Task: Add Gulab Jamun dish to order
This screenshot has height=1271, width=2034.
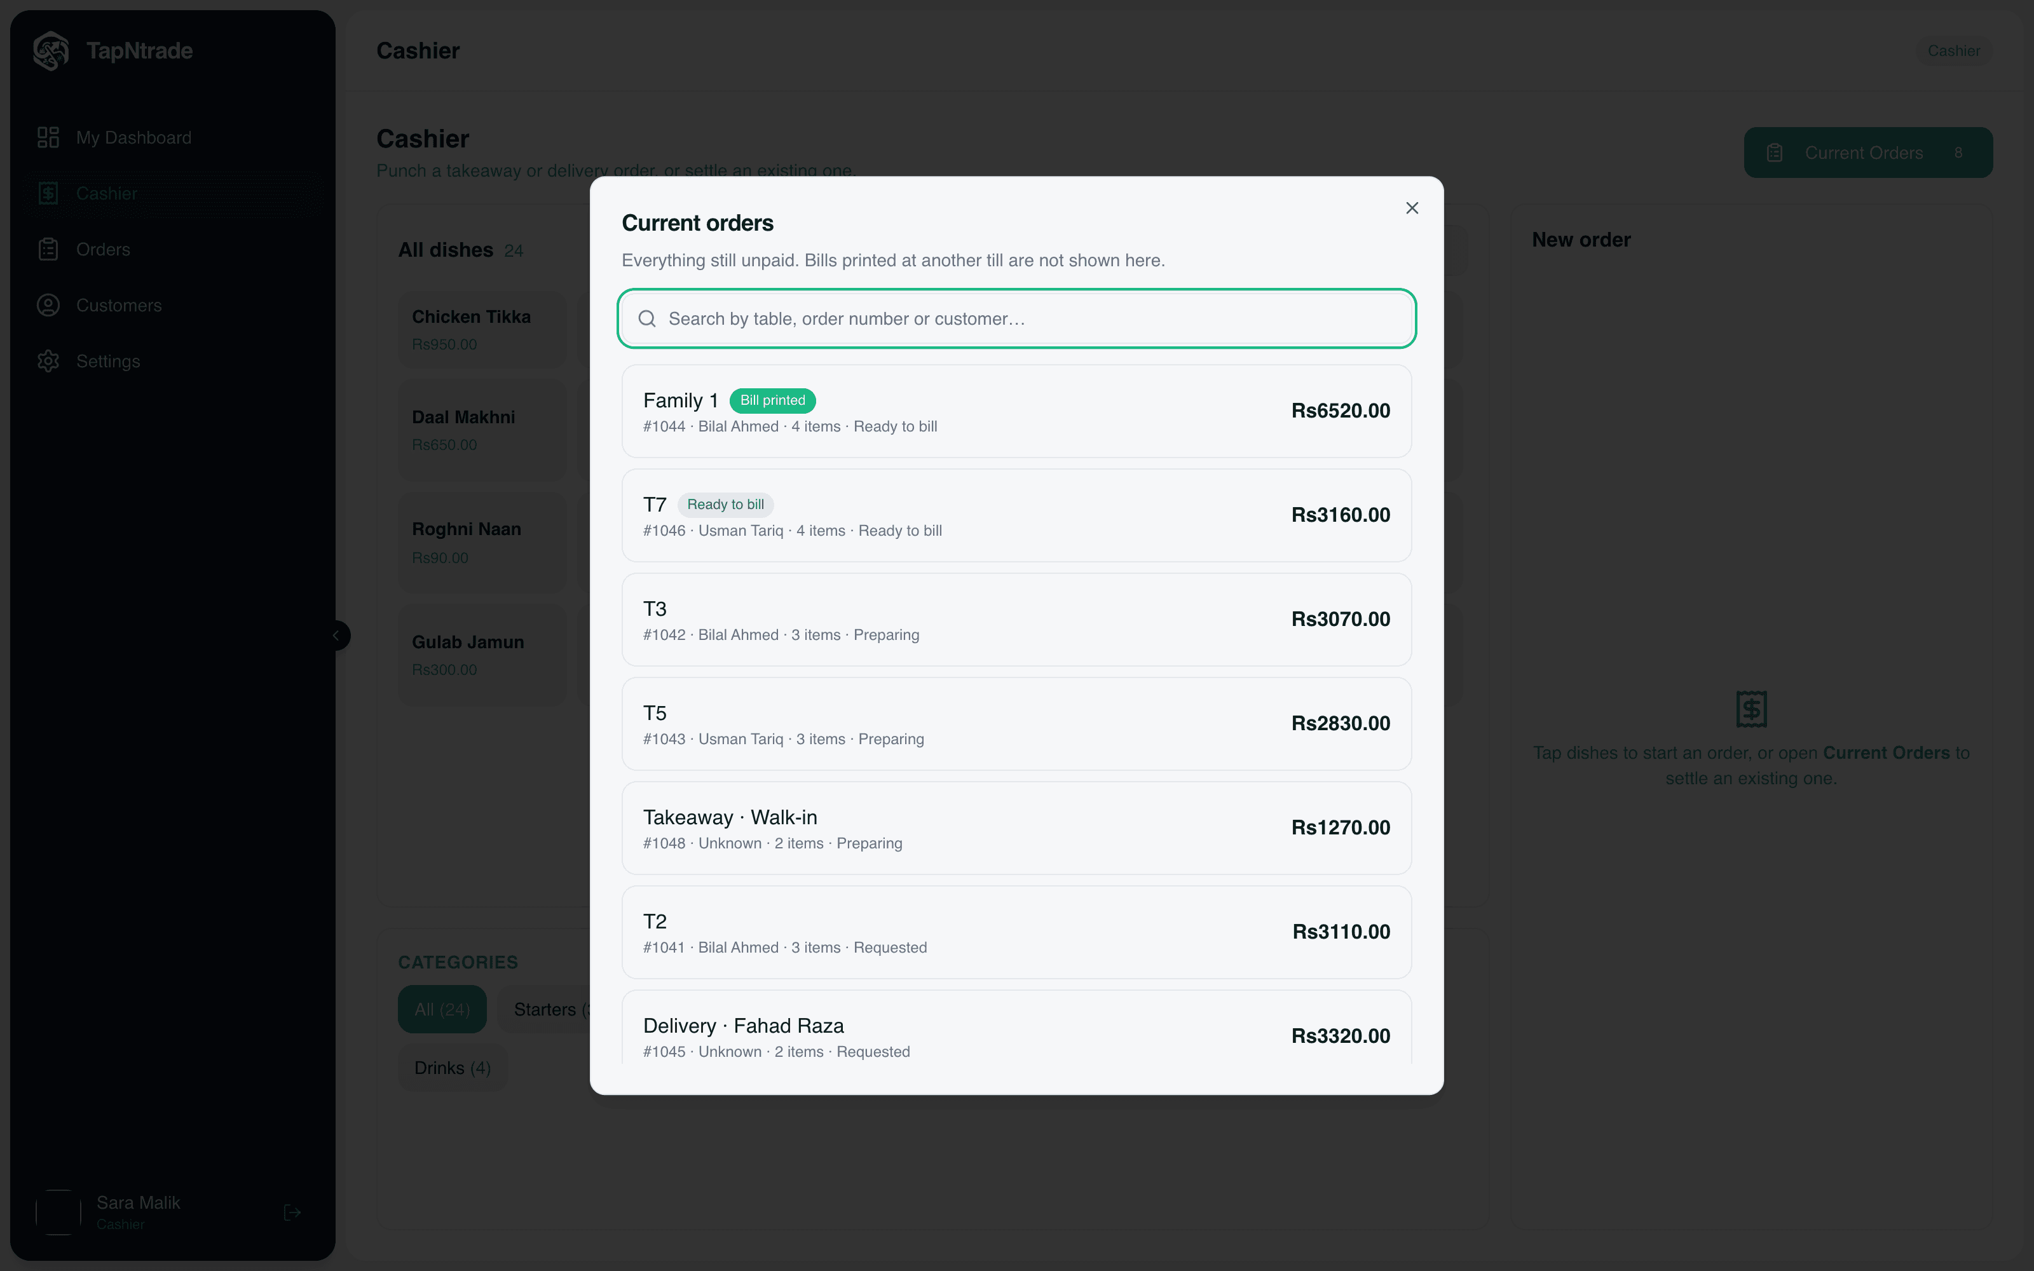Action: [x=482, y=655]
